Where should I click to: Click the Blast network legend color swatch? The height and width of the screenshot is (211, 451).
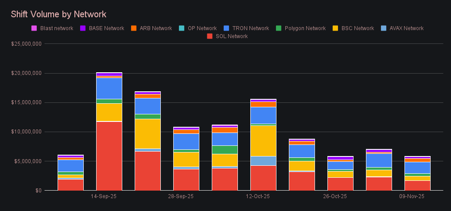[x=34, y=28]
